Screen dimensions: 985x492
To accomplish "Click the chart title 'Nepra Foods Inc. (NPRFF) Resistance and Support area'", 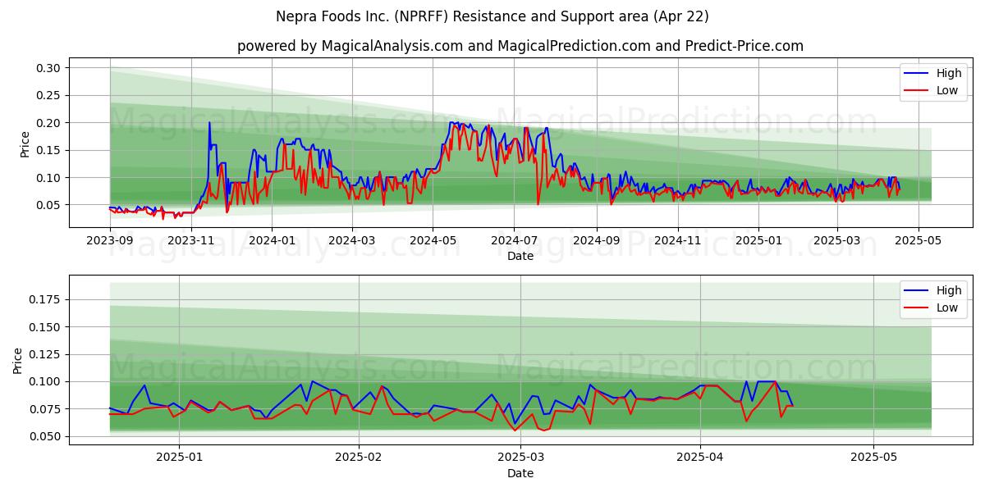I will click(x=494, y=16).
